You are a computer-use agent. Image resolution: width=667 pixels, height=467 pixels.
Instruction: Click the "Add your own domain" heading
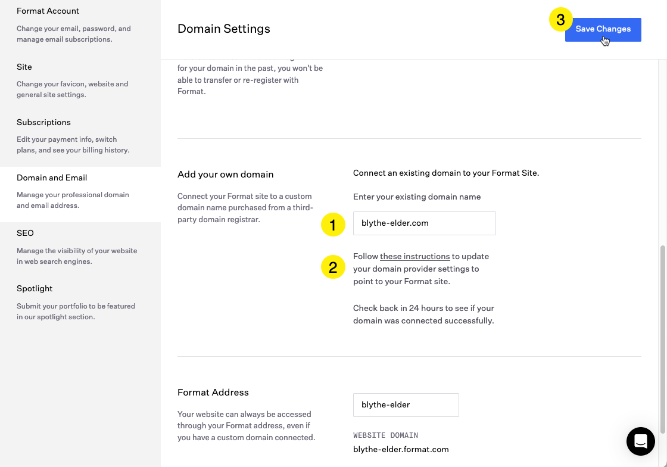[226, 175]
